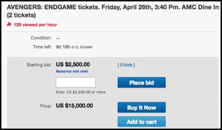Click the US $15,000.00 price amount

tap(74, 106)
